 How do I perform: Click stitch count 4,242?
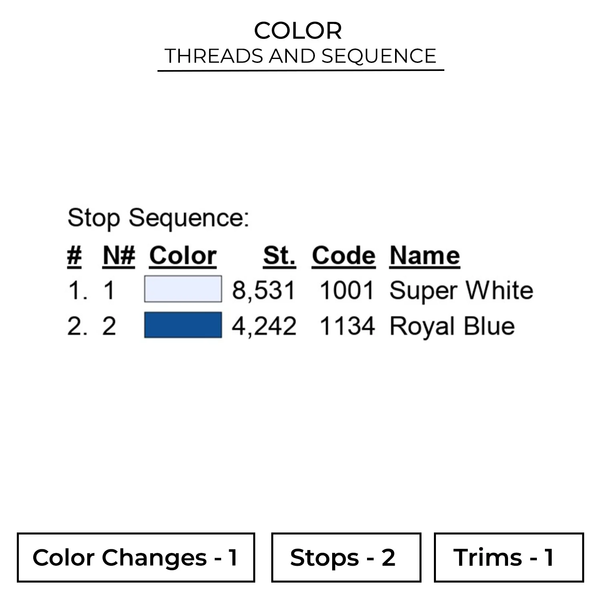264,326
